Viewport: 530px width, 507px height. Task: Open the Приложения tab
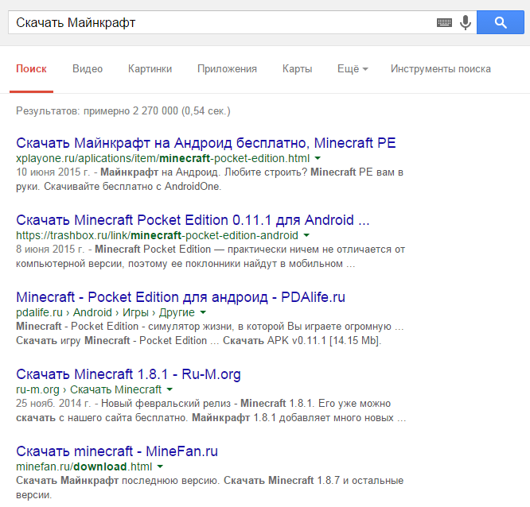coord(227,69)
